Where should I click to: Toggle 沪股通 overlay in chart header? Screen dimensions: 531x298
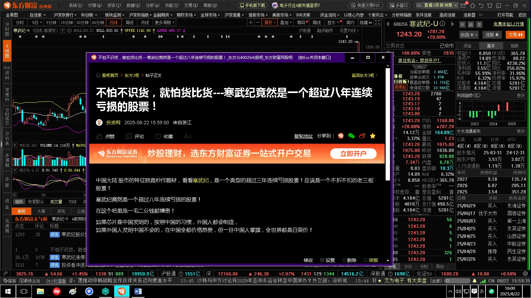tap(305, 30)
